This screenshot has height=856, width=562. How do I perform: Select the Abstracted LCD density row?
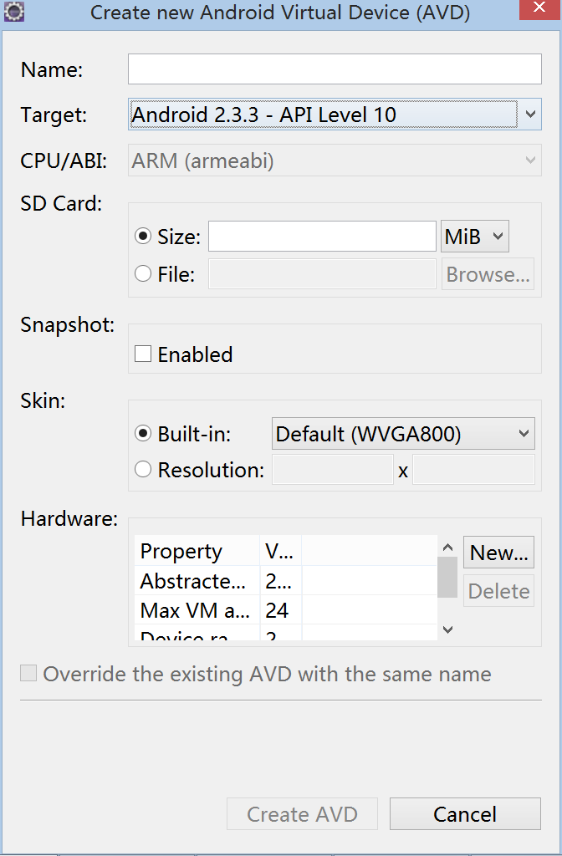click(286, 581)
